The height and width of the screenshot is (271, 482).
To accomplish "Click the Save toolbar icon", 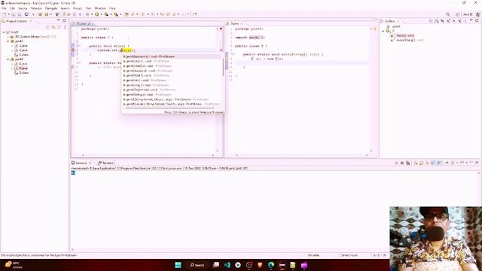I will (x=14, y=14).
